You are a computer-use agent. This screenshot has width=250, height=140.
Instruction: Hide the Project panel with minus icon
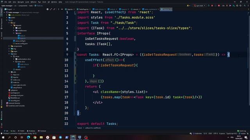[x=62, y=9]
